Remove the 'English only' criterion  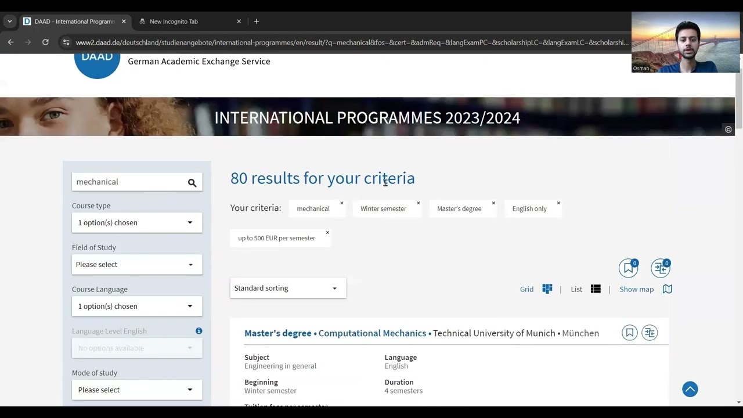[x=558, y=203]
